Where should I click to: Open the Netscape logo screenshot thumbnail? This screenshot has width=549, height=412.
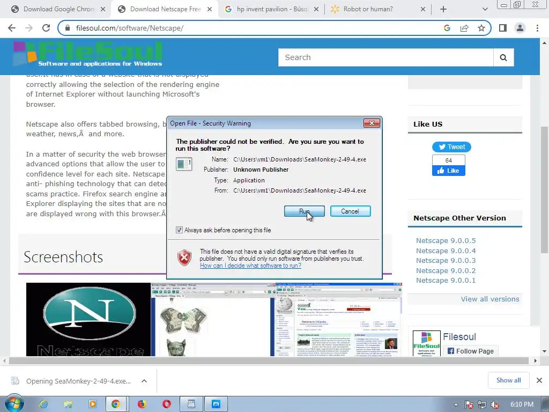coord(88,320)
